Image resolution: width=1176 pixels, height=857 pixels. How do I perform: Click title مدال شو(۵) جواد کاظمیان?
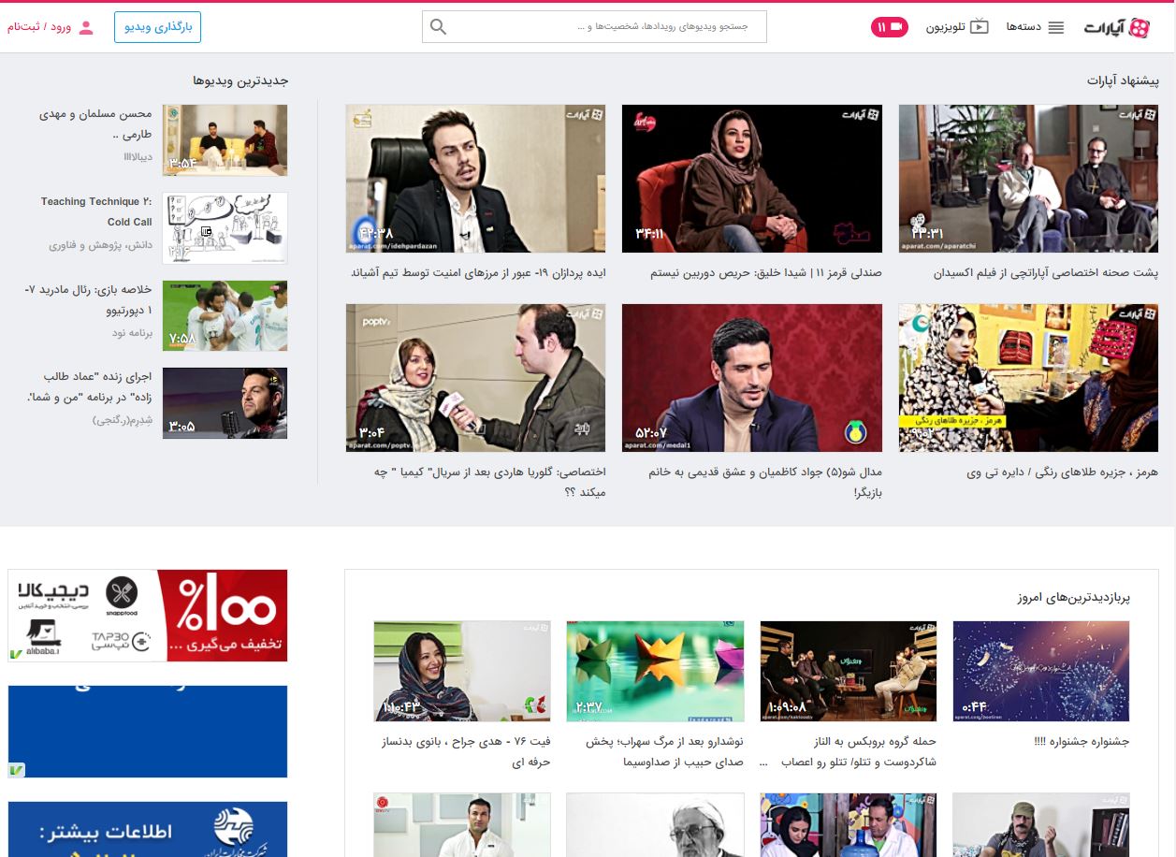[x=765, y=482]
